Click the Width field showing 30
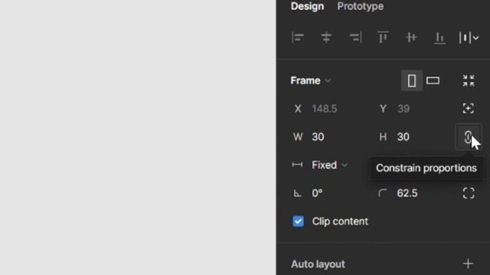The image size is (490, 275). pos(318,137)
